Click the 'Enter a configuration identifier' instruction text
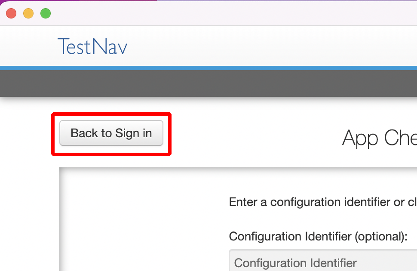 pos(323,202)
